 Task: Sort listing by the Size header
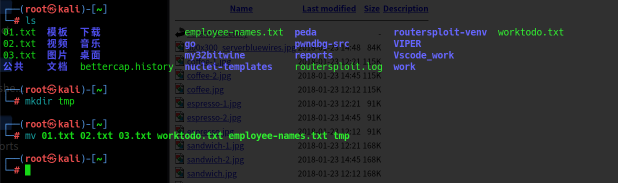click(371, 8)
